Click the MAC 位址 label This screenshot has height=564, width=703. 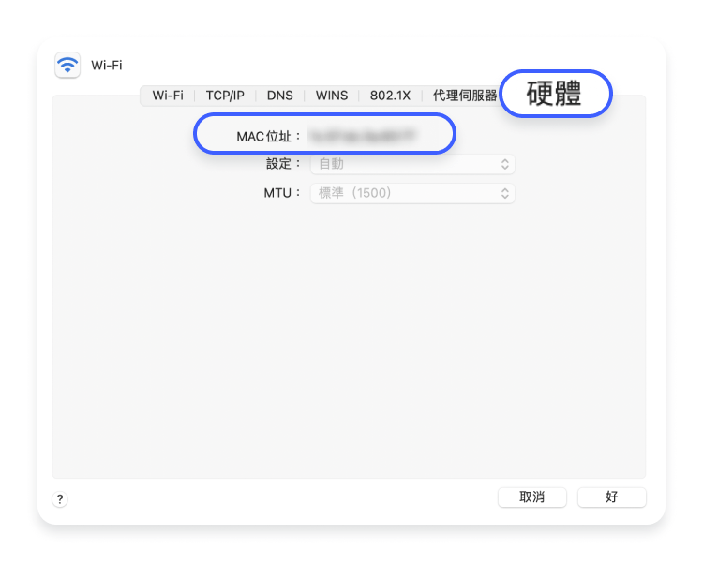269,136
